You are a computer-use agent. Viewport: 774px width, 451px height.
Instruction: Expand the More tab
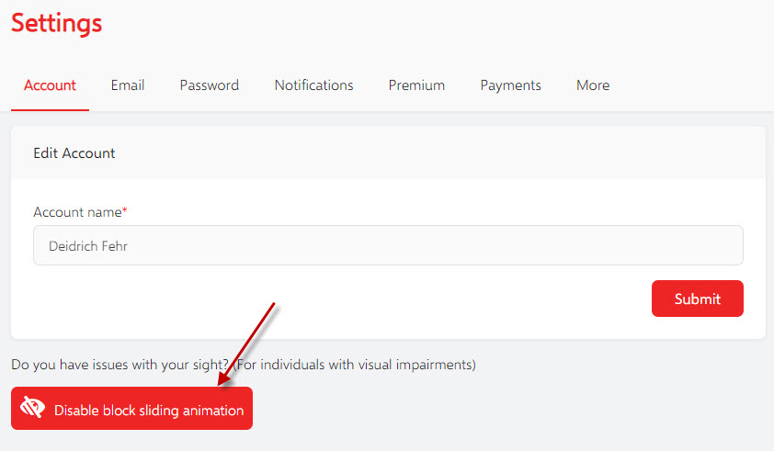pyautogui.click(x=593, y=85)
